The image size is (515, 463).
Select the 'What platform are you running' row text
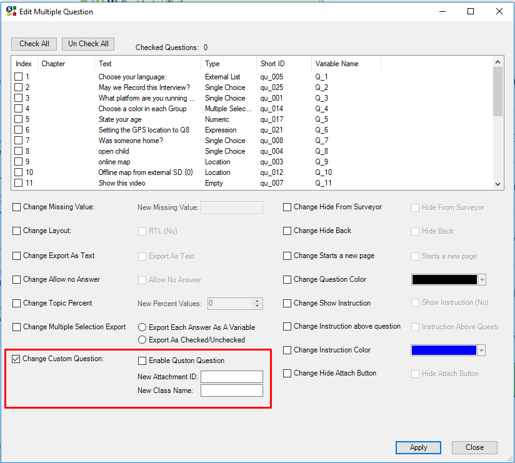pos(146,98)
